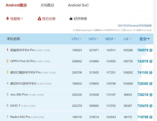
Task: Click the 2021年3月Android手机性能榜 title link
Action: click(134, 26)
